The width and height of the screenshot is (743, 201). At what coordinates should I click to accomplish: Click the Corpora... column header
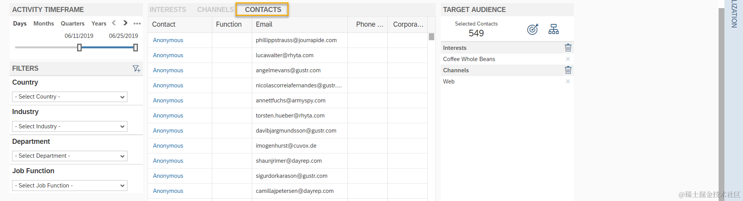coord(408,24)
